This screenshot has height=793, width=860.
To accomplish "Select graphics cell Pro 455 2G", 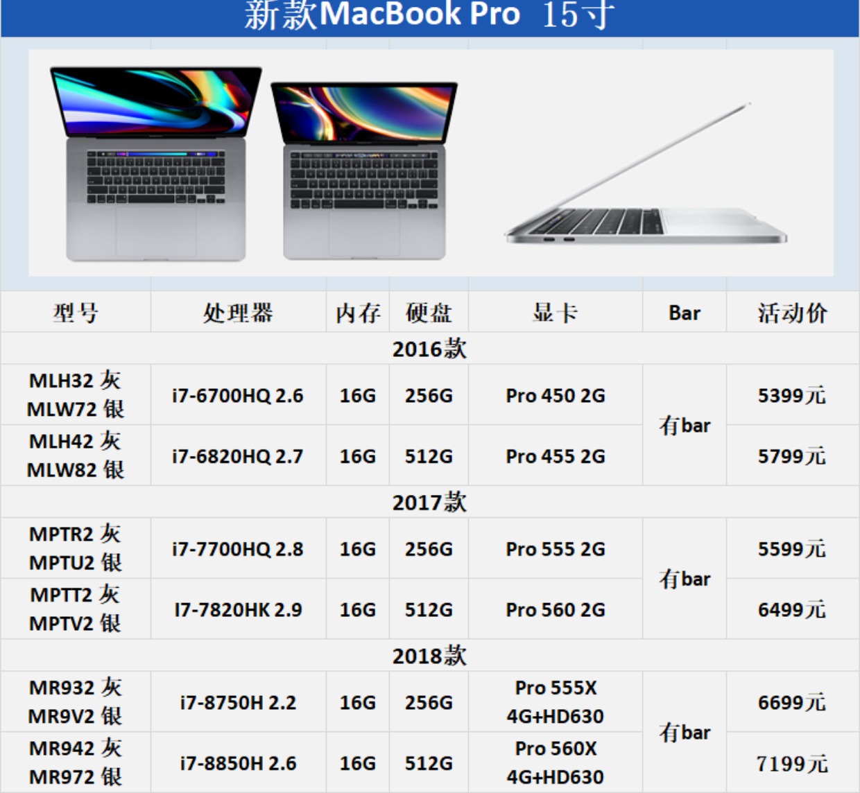I will [x=556, y=457].
